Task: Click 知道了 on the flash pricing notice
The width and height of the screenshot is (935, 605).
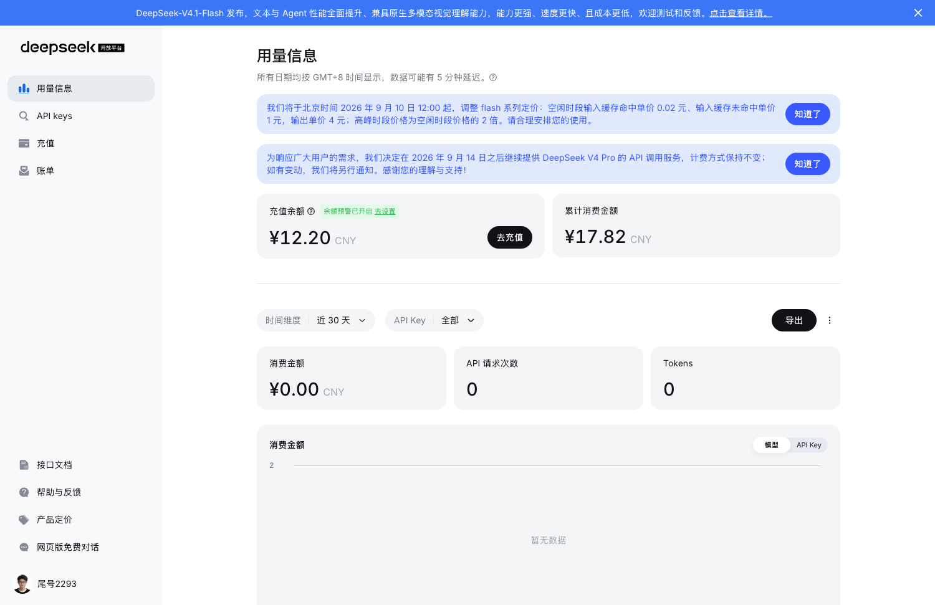Action: tap(808, 114)
